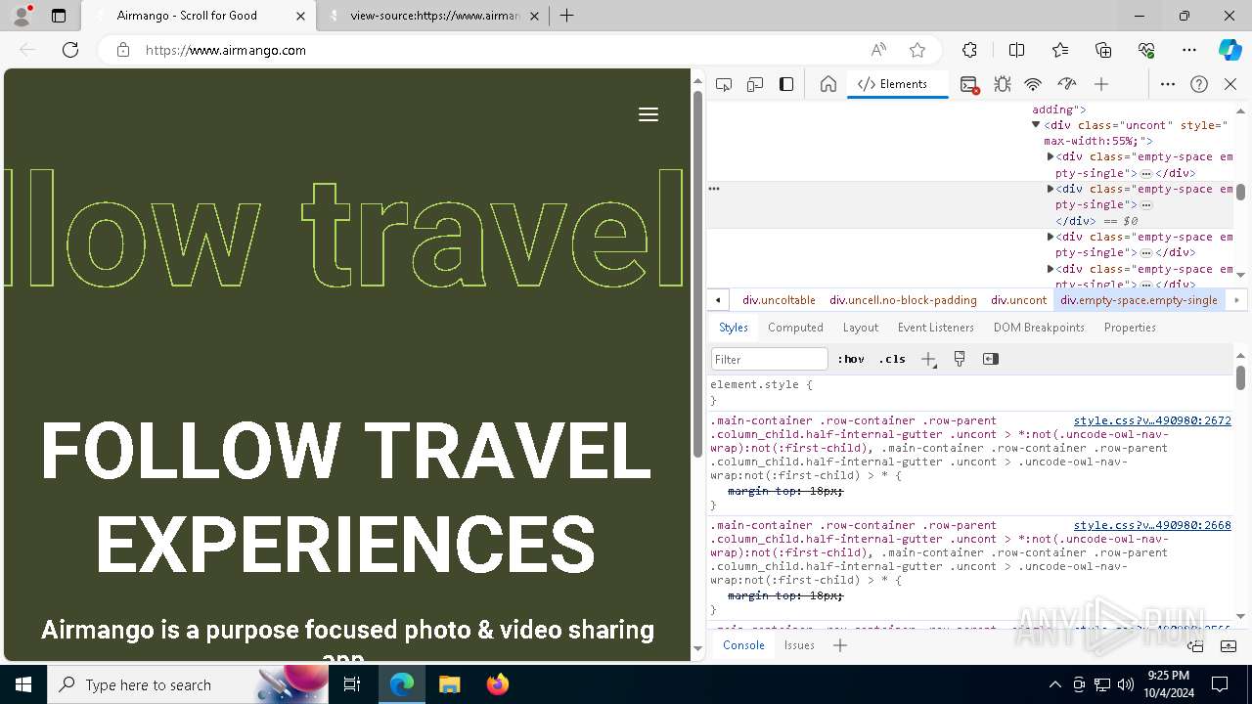Screen dimensions: 1252x704
Task: Focus the Styles Filter input
Action: [770, 359]
